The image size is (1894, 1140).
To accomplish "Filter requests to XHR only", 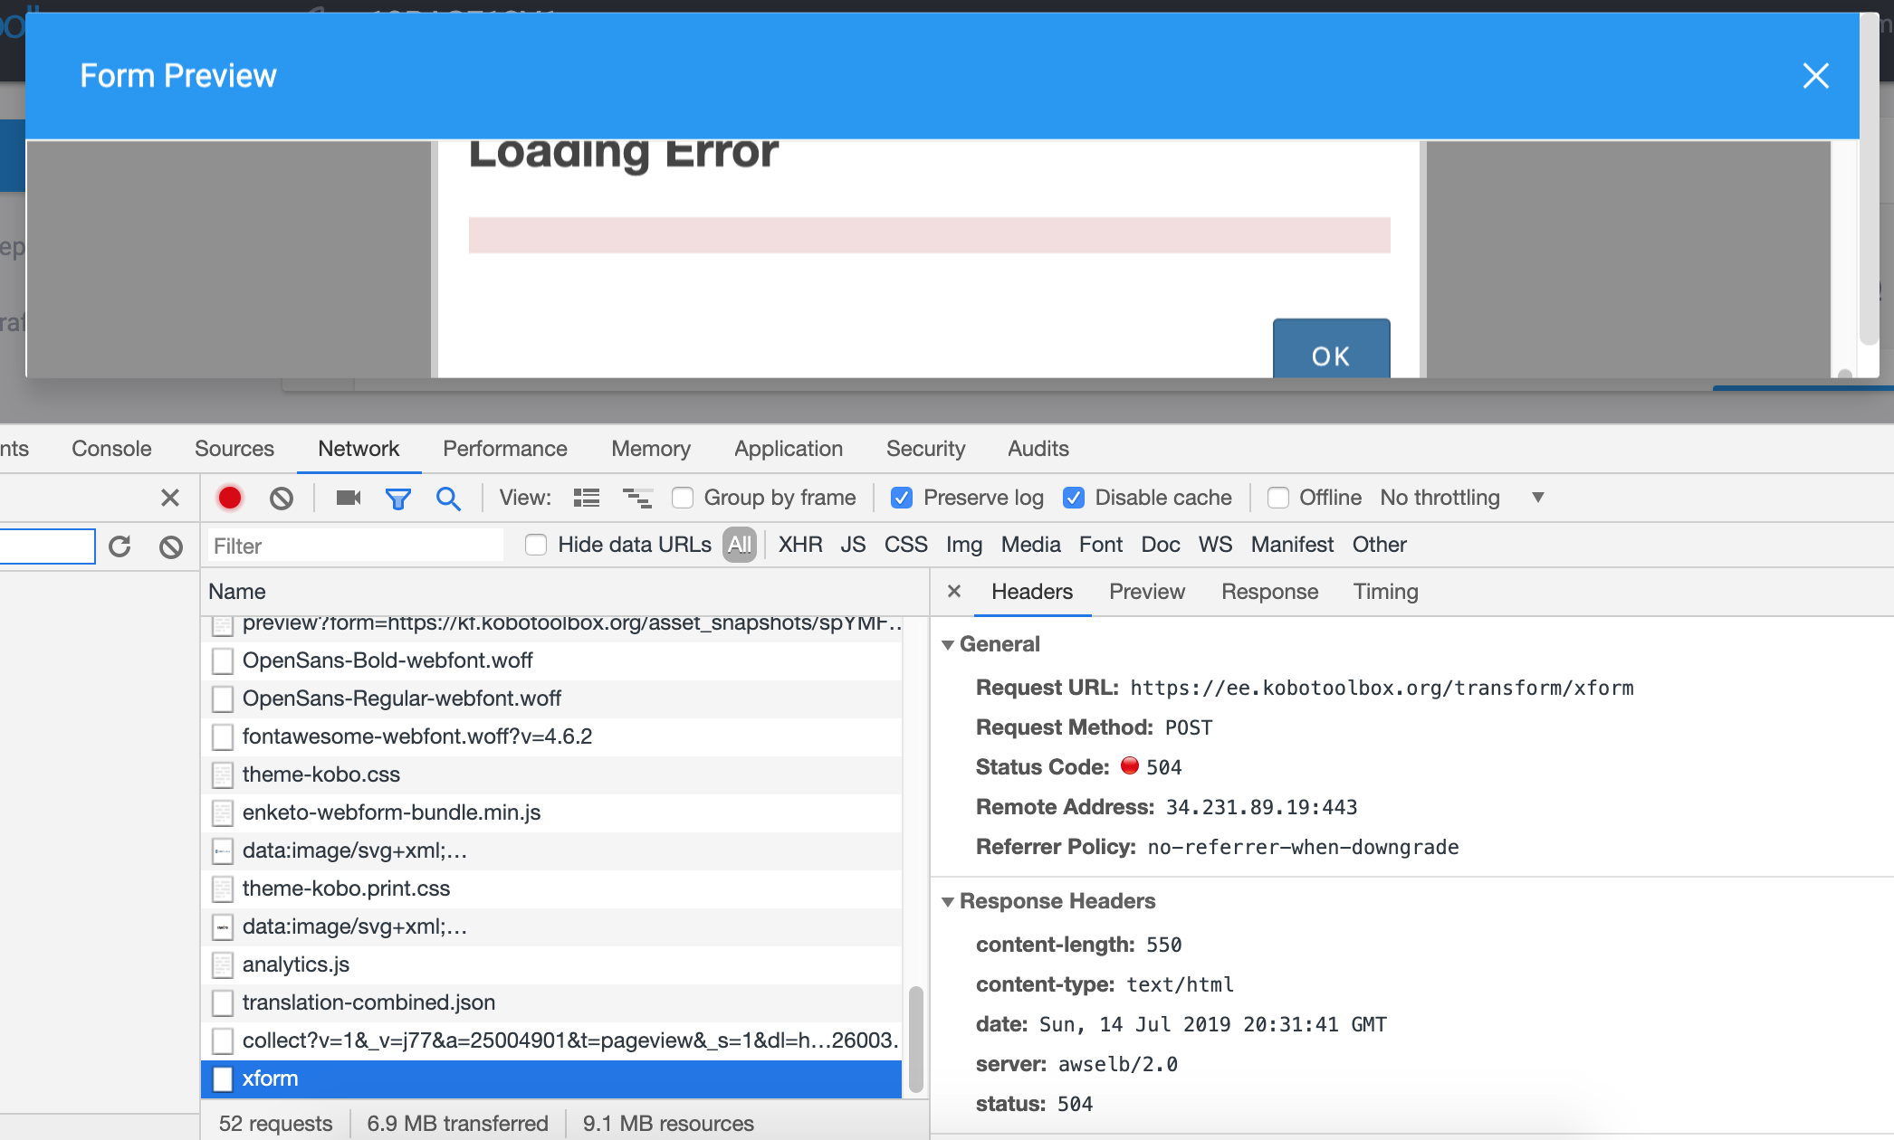I will coord(800,544).
